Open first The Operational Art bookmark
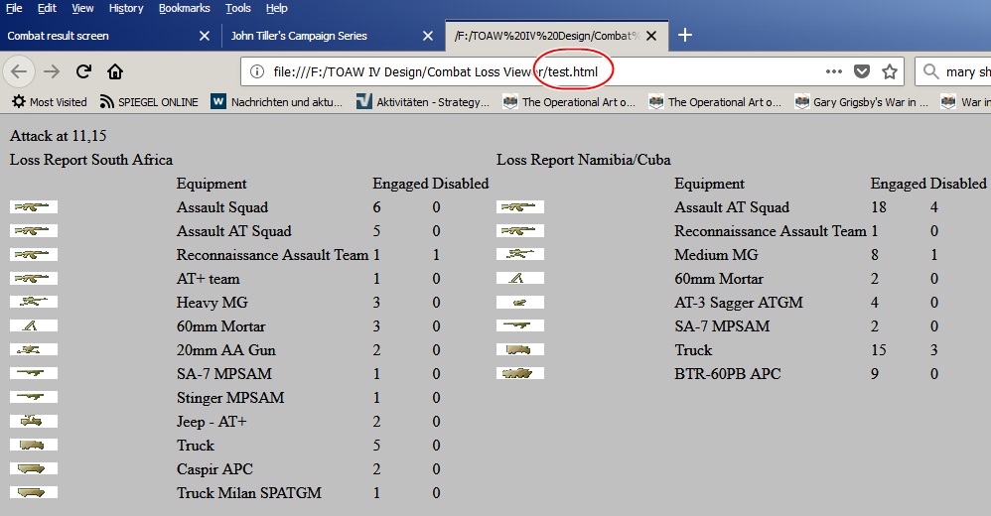 click(569, 101)
